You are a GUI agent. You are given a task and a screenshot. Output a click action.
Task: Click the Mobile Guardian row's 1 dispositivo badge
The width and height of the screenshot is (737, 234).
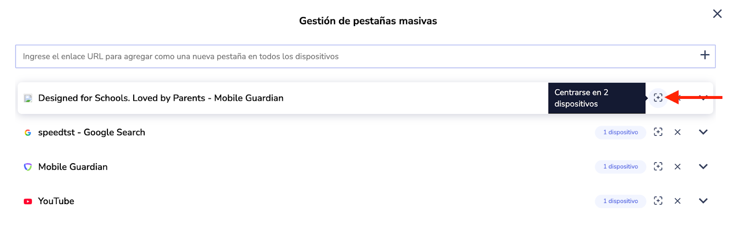coord(620,166)
